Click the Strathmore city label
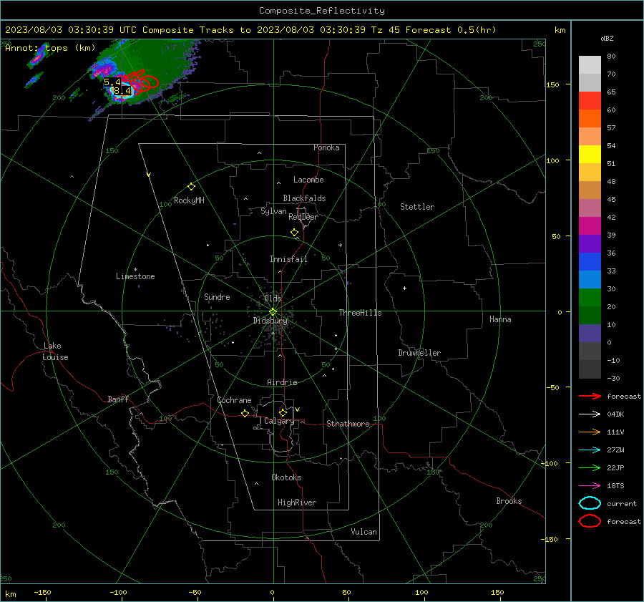This screenshot has height=602, width=644. pyautogui.click(x=348, y=424)
